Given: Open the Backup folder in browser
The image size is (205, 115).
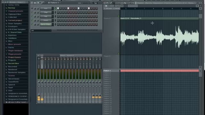Looking at the screenshot, I should pos(12,8).
